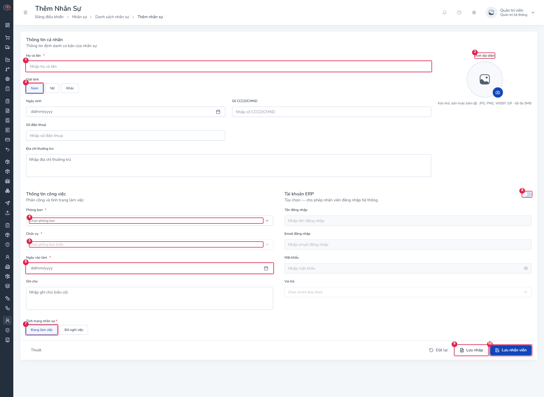The width and height of the screenshot is (544, 397).
Task: Click the Đặt lại reset button
Action: pos(438,350)
